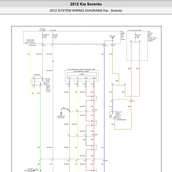Click the B/UP LP 7.5A fuse symbol
This screenshot has height=172, width=172.
[x=135, y=36]
